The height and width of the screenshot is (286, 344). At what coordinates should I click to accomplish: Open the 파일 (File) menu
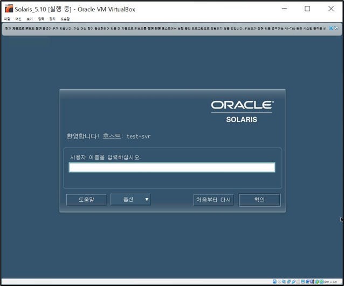pos(7,19)
